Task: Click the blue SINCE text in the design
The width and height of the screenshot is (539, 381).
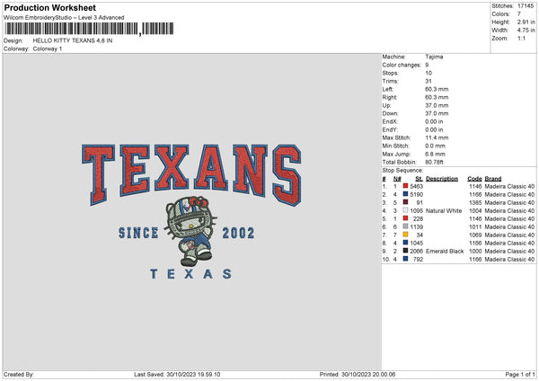Action: (138, 233)
